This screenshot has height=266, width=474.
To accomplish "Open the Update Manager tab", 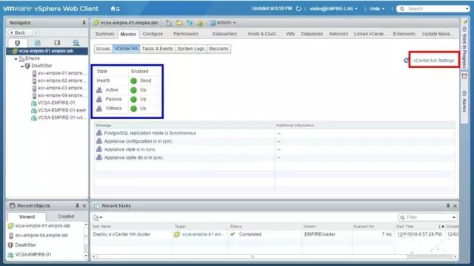I will click(x=438, y=34).
